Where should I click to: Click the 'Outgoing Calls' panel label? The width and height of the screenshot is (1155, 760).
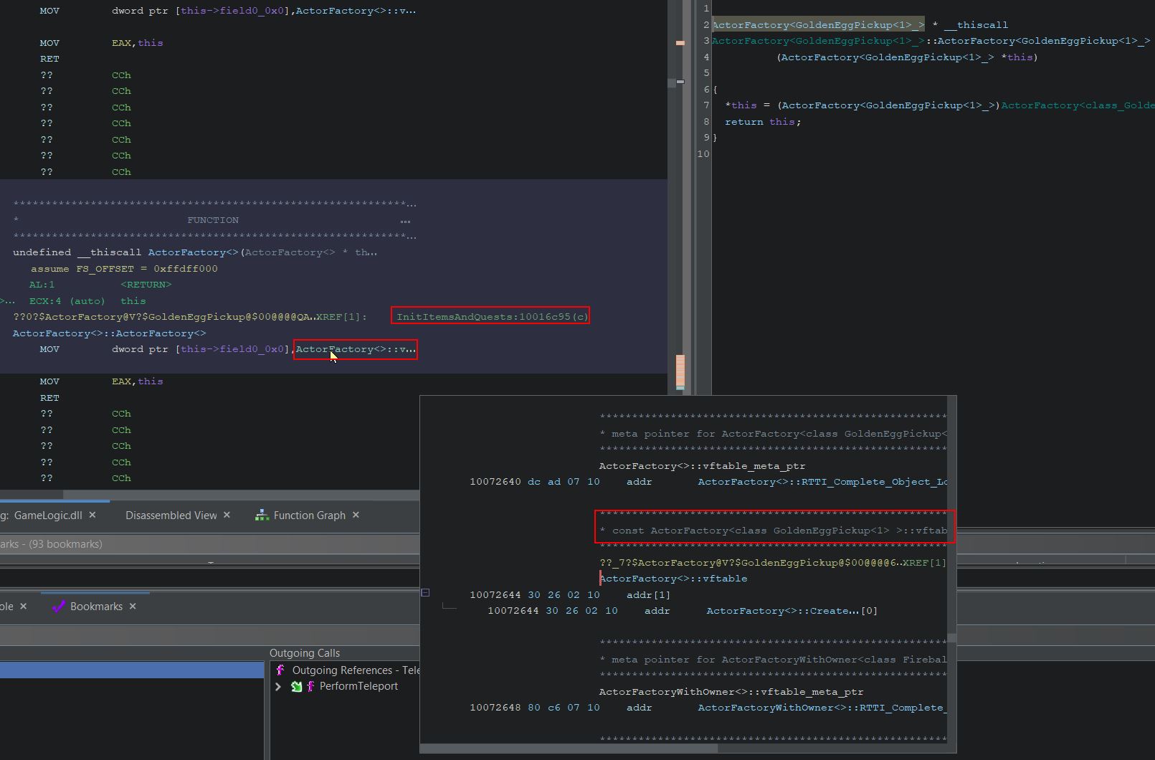click(305, 653)
